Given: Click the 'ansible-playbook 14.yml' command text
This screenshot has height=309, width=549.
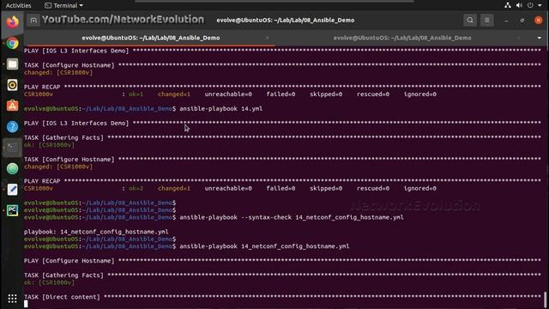Looking at the screenshot, I should [x=221, y=109].
